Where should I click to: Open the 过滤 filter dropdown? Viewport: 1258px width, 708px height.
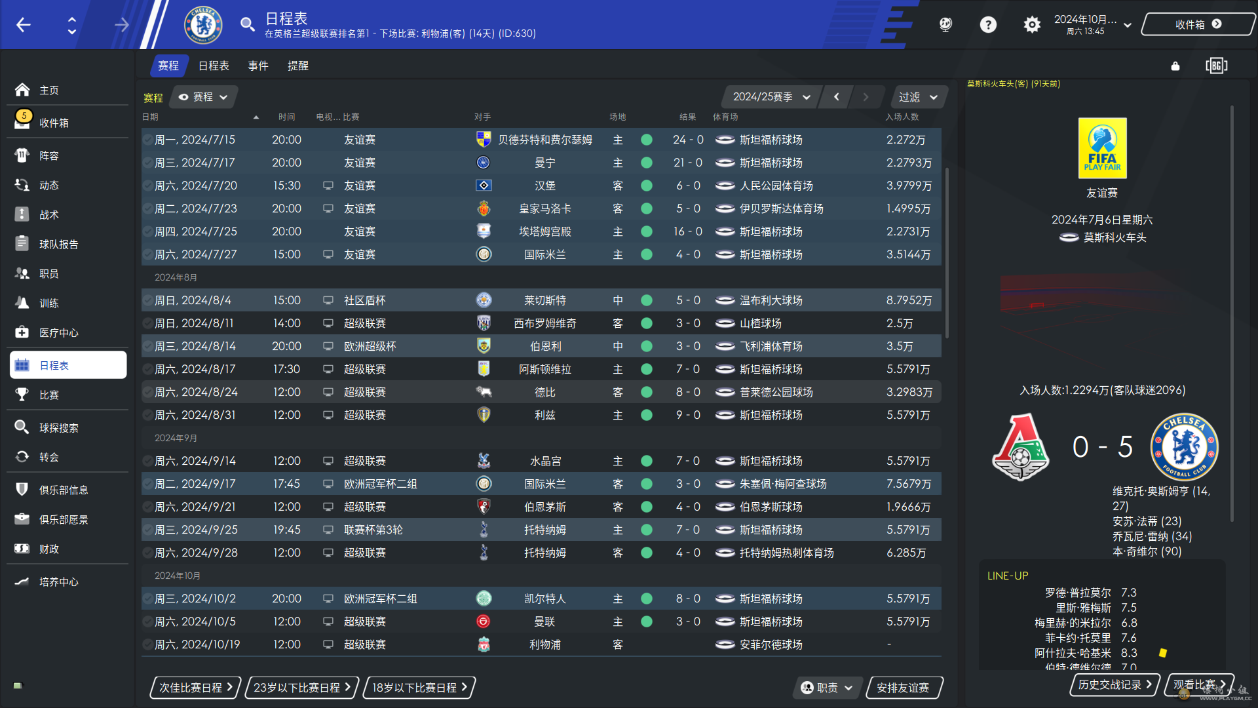[x=919, y=97]
